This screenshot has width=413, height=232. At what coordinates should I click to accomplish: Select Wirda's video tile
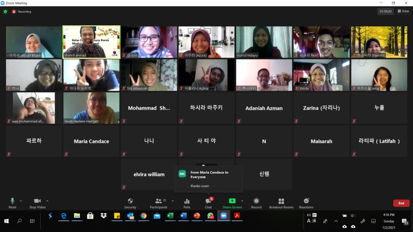(x=322, y=75)
